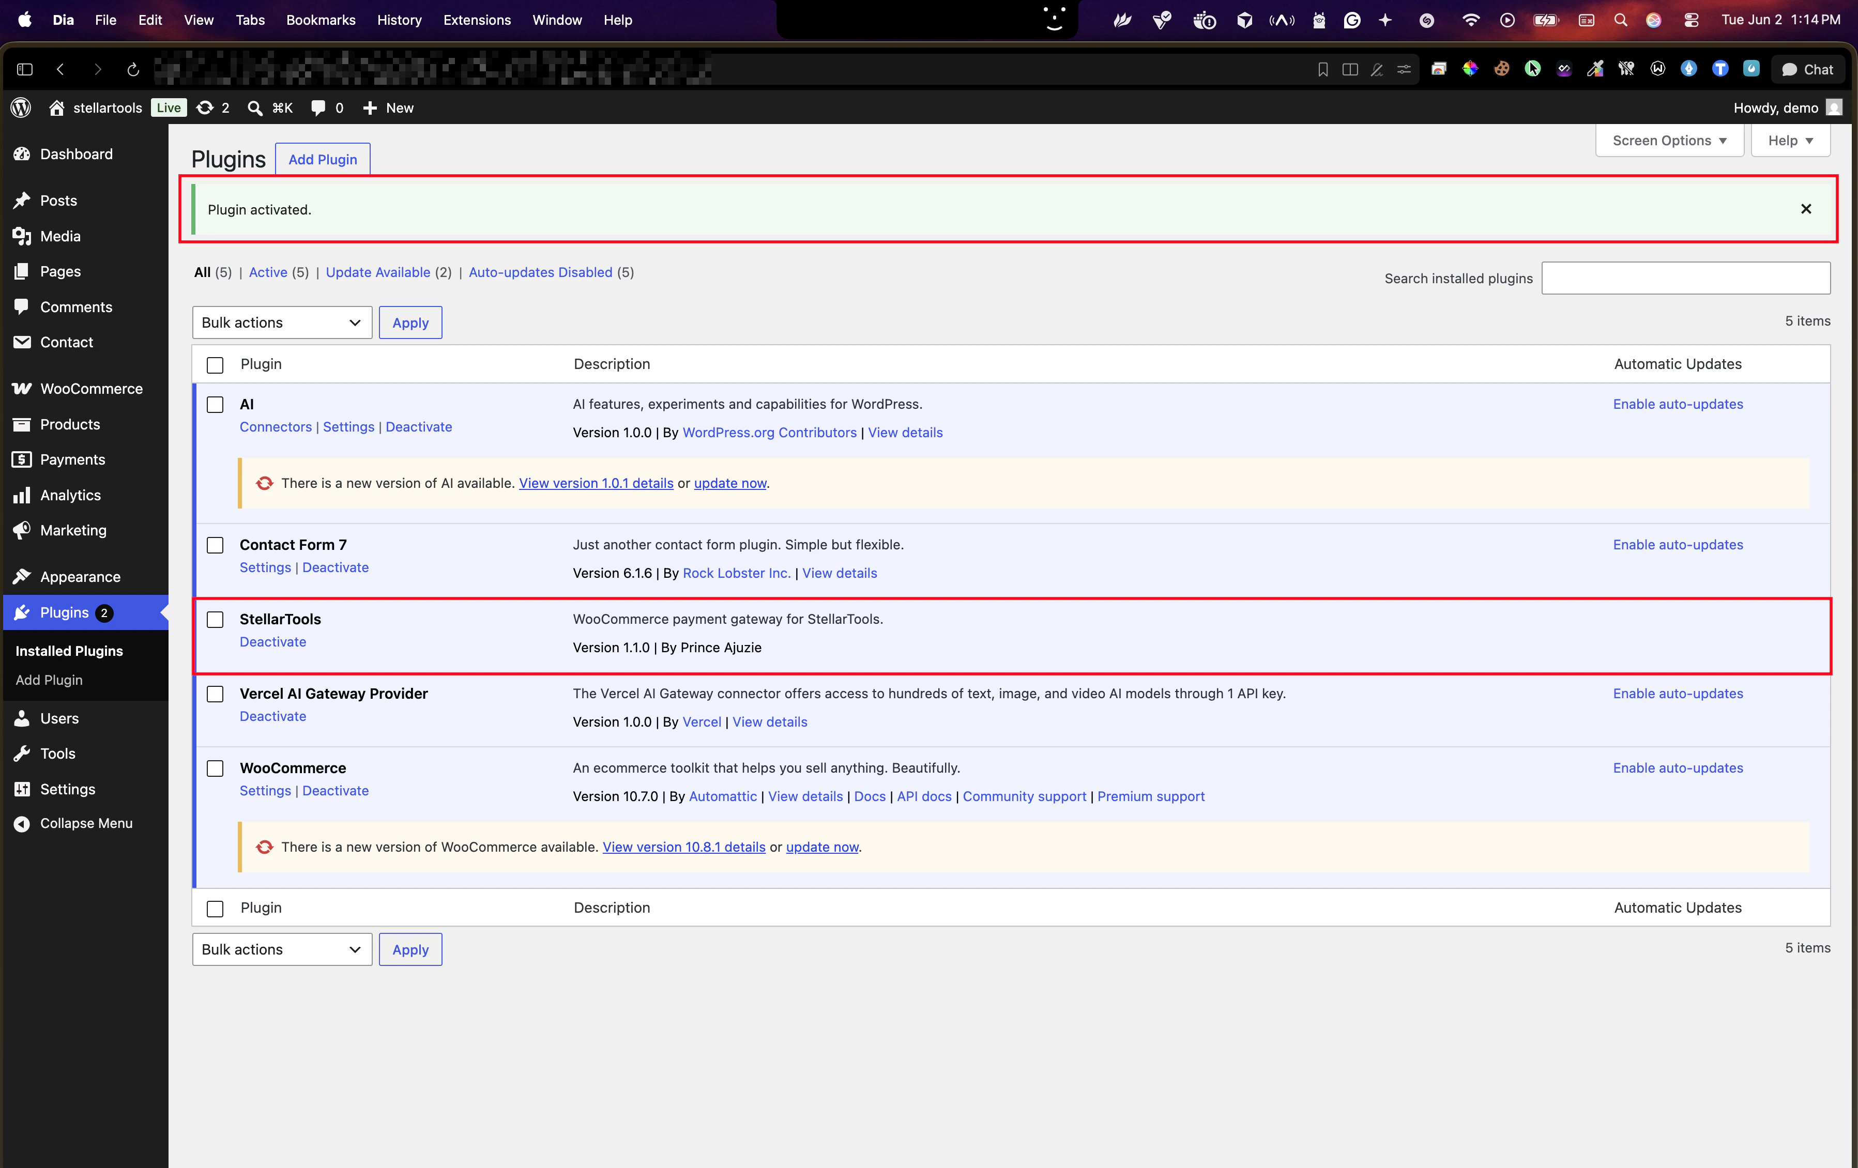The height and width of the screenshot is (1168, 1858).
Task: Enable auto-updates for Contact Form 7
Action: click(1678, 545)
